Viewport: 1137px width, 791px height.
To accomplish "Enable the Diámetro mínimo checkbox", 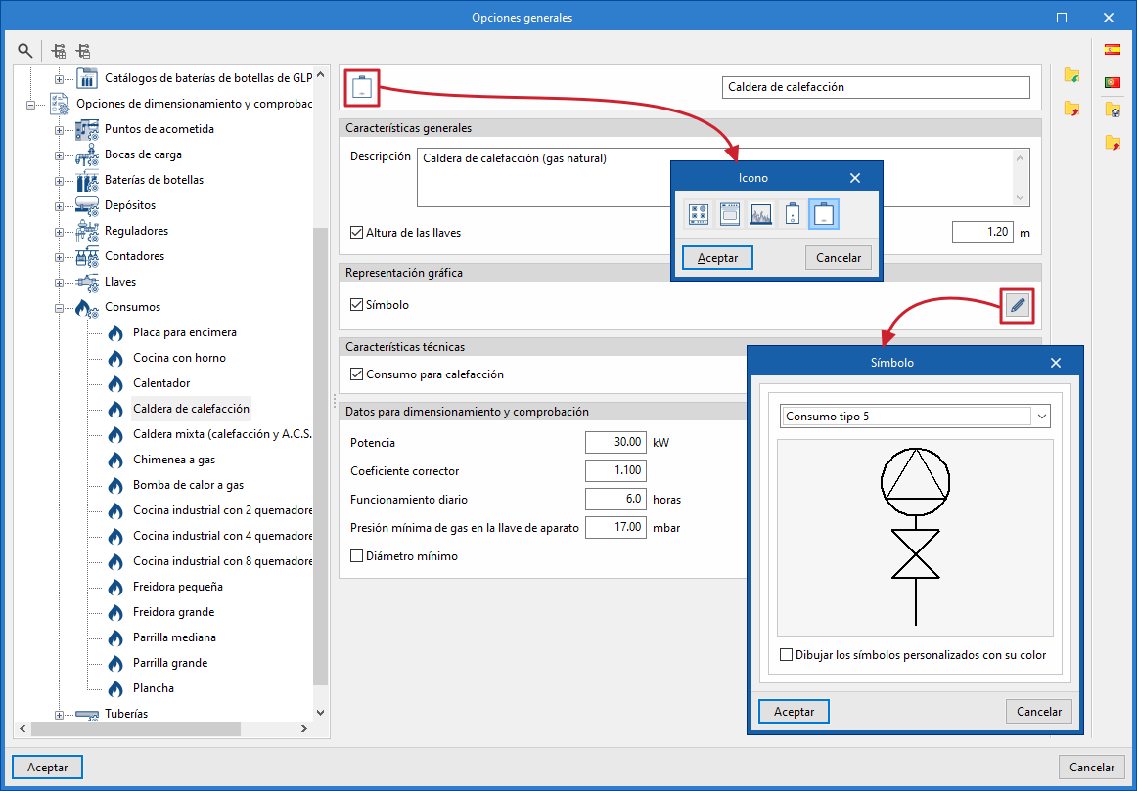I will (356, 556).
